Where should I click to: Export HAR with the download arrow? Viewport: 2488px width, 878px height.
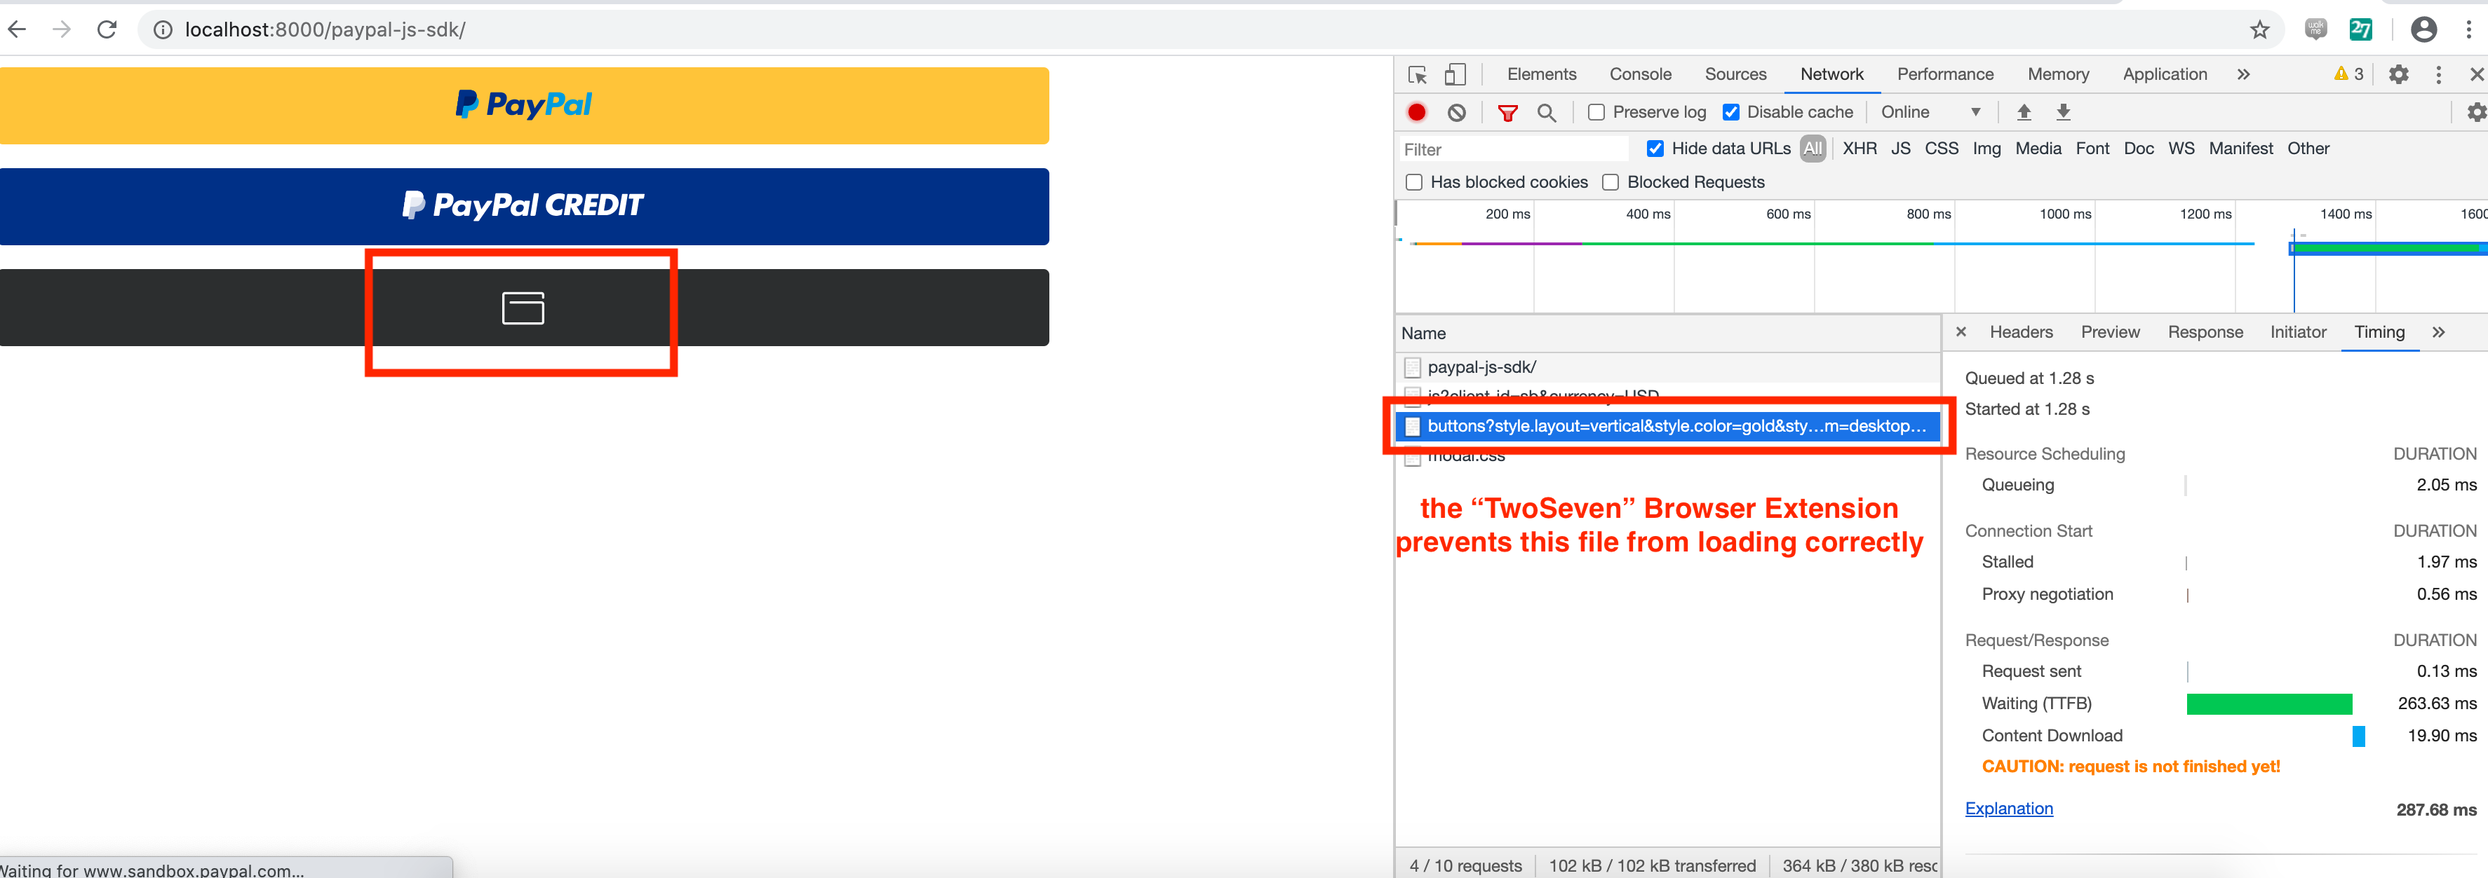[2063, 112]
